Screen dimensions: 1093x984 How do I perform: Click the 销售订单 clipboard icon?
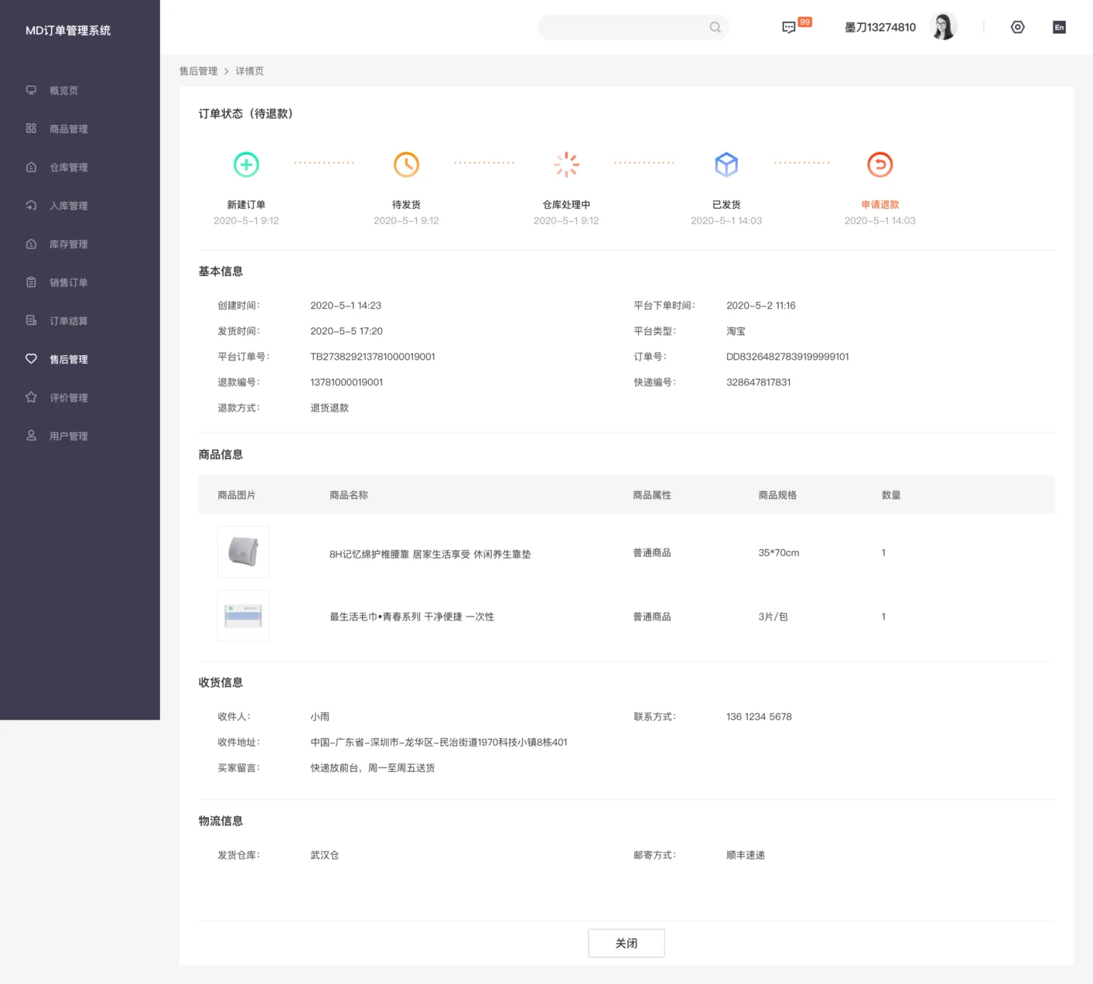[x=31, y=282]
